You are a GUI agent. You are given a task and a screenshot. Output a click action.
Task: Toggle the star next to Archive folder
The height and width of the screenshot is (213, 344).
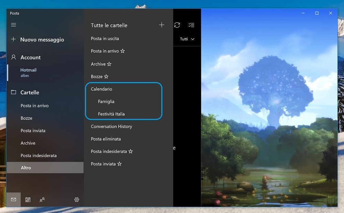coord(109,64)
